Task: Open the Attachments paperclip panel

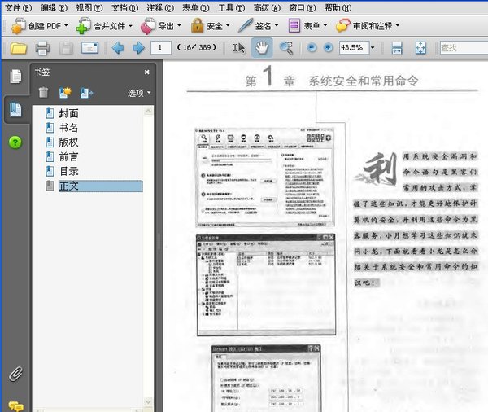Action: click(15, 375)
